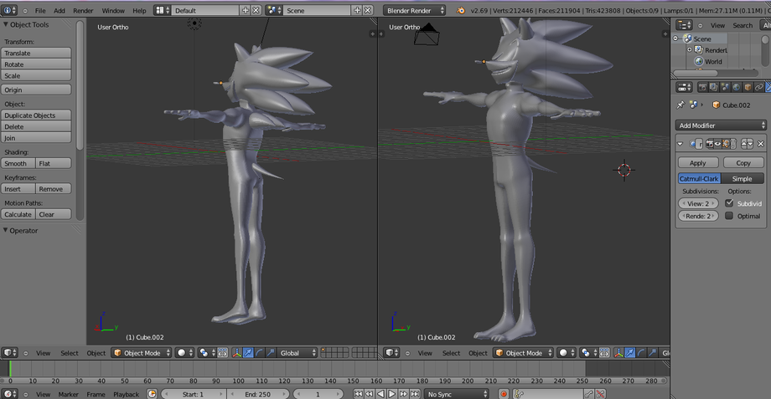Open the Render menu
The image size is (771, 399).
coord(83,10)
